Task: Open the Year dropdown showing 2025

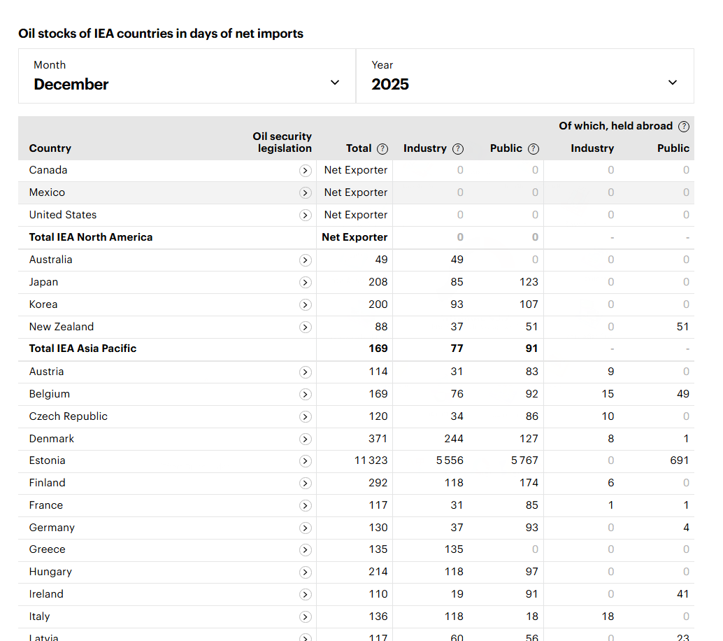Action: (x=524, y=76)
